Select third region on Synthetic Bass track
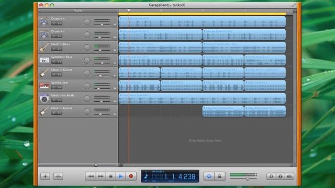The image size is (335, 188). tap(265, 60)
